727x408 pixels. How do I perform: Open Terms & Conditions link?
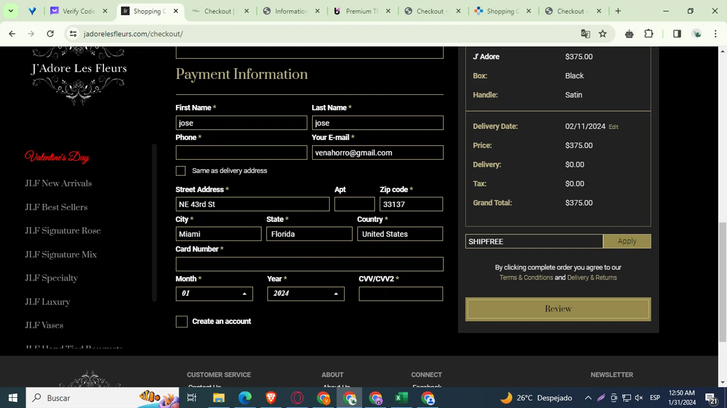click(526, 278)
